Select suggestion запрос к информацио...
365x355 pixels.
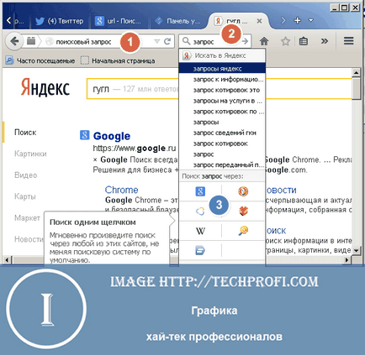(x=222, y=80)
